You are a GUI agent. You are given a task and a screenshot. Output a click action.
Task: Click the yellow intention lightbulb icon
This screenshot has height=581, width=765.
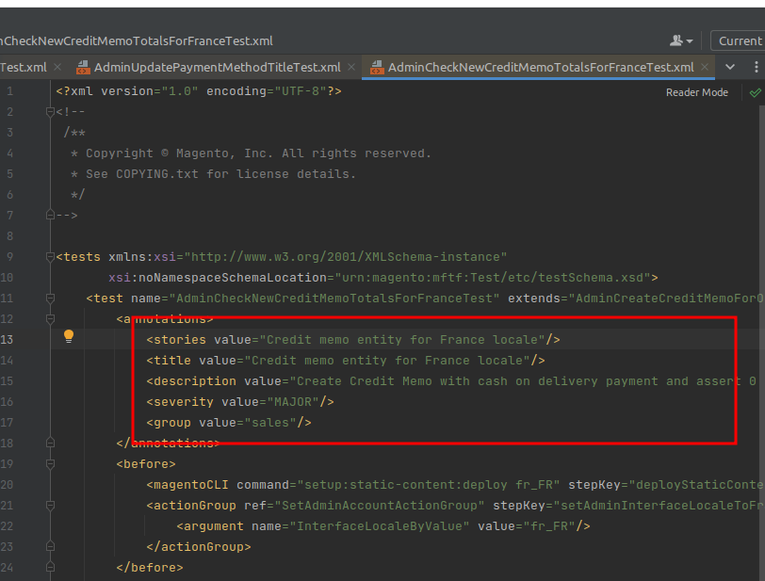tap(69, 336)
